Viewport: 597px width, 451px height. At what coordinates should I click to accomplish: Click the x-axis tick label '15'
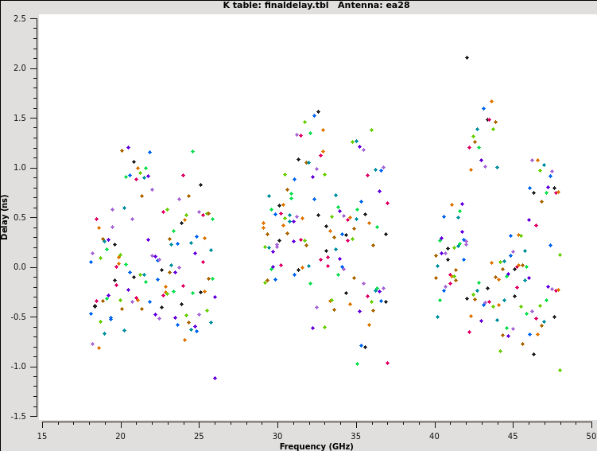pos(42,435)
